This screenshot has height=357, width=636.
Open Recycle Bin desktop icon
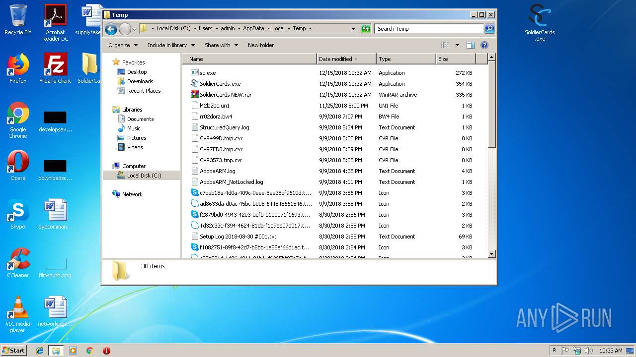18,20
